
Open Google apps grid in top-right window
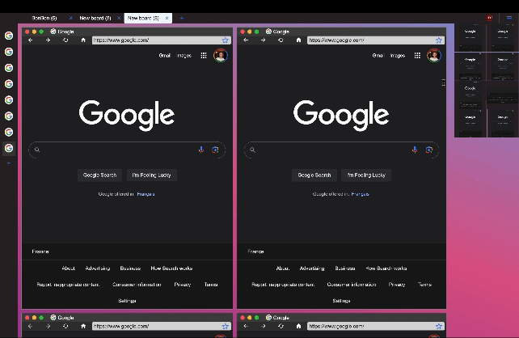[x=417, y=55]
